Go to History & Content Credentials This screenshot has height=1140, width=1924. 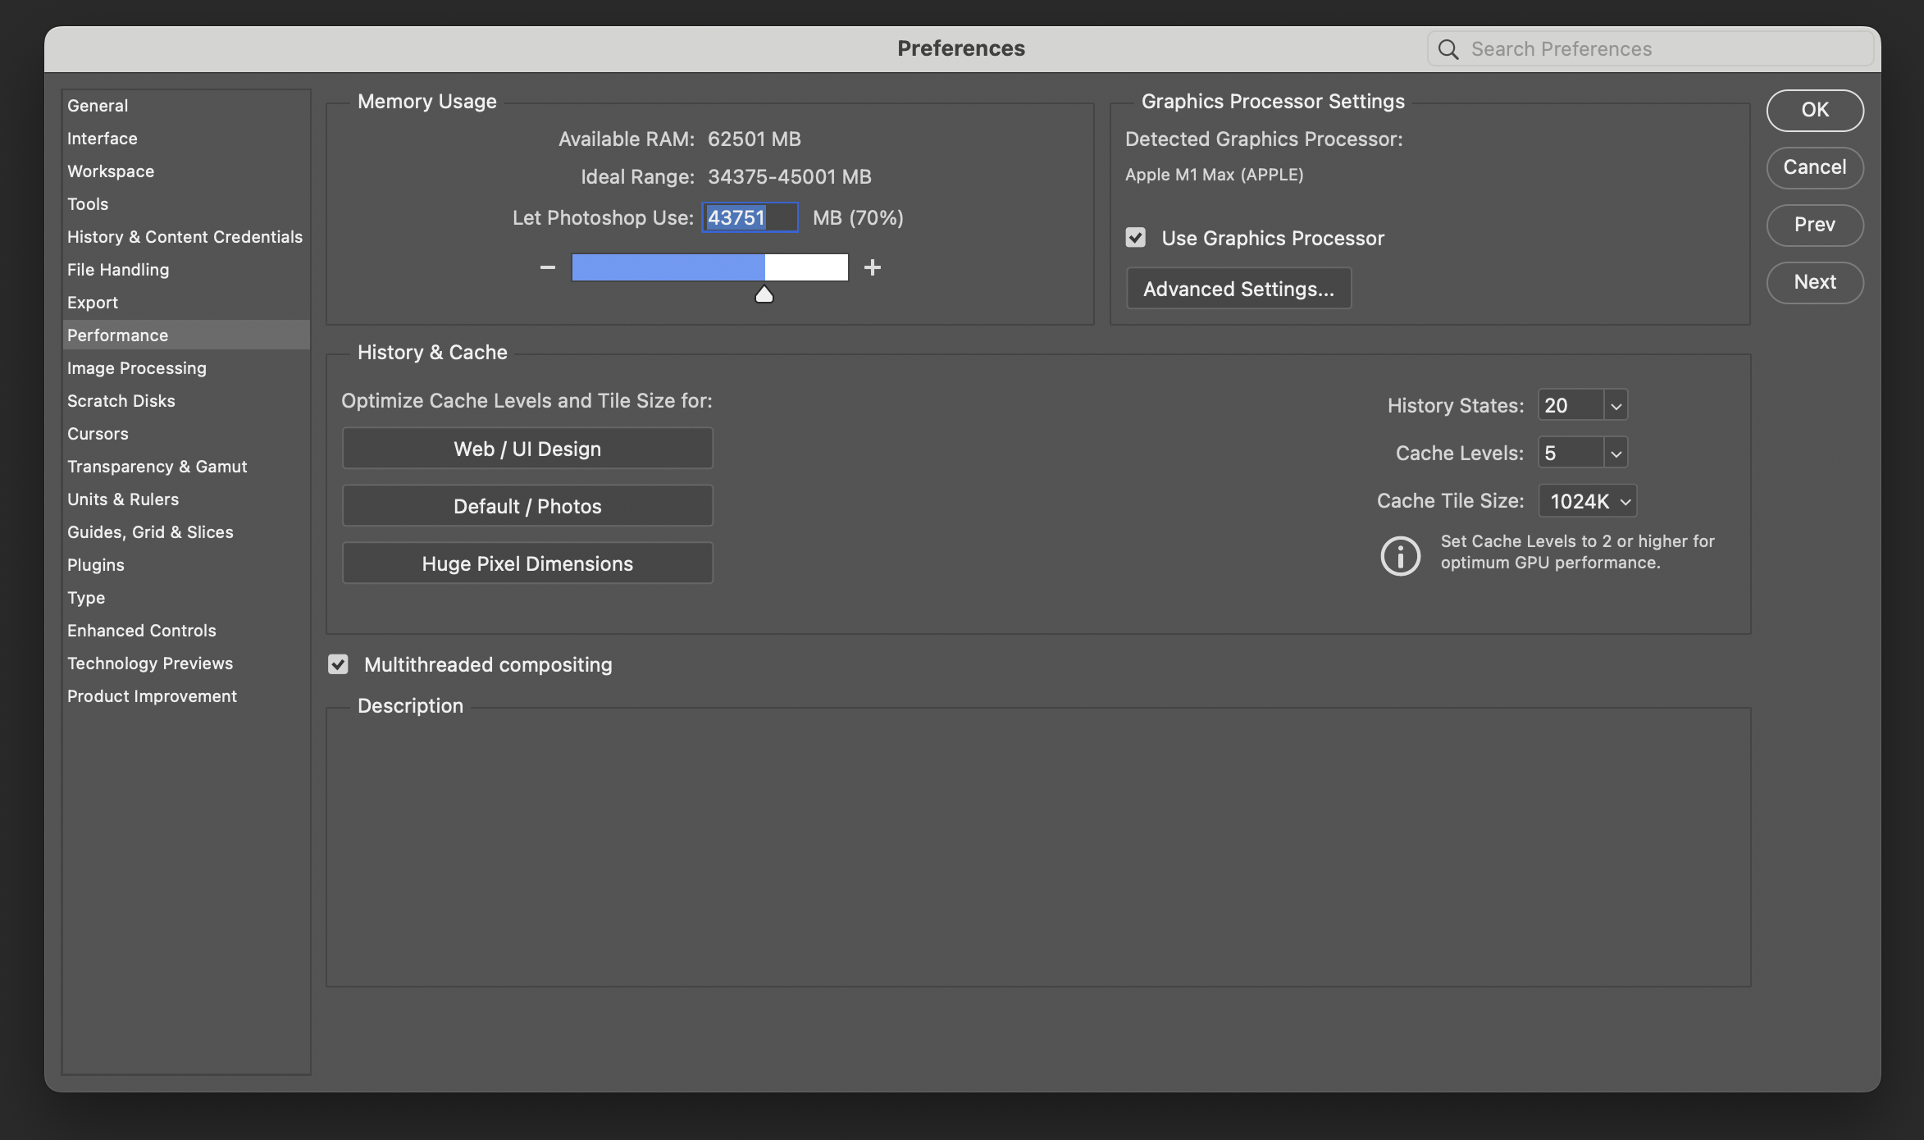click(x=186, y=237)
